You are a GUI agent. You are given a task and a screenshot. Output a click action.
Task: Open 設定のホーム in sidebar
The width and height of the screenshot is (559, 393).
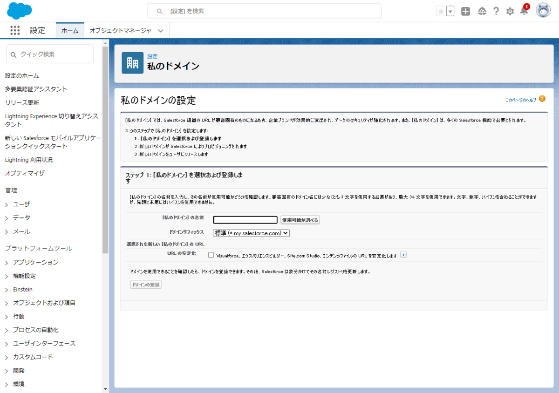pos(22,75)
